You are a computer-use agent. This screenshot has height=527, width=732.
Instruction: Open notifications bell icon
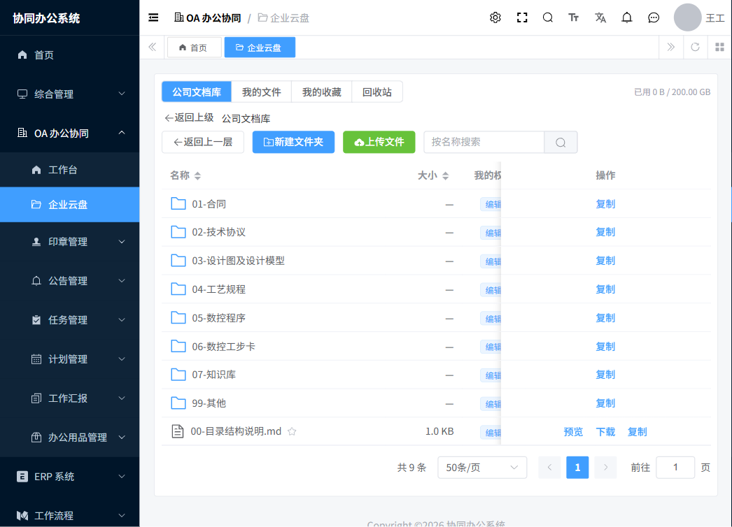627,17
